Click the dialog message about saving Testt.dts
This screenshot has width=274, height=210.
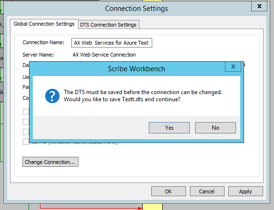[143, 95]
